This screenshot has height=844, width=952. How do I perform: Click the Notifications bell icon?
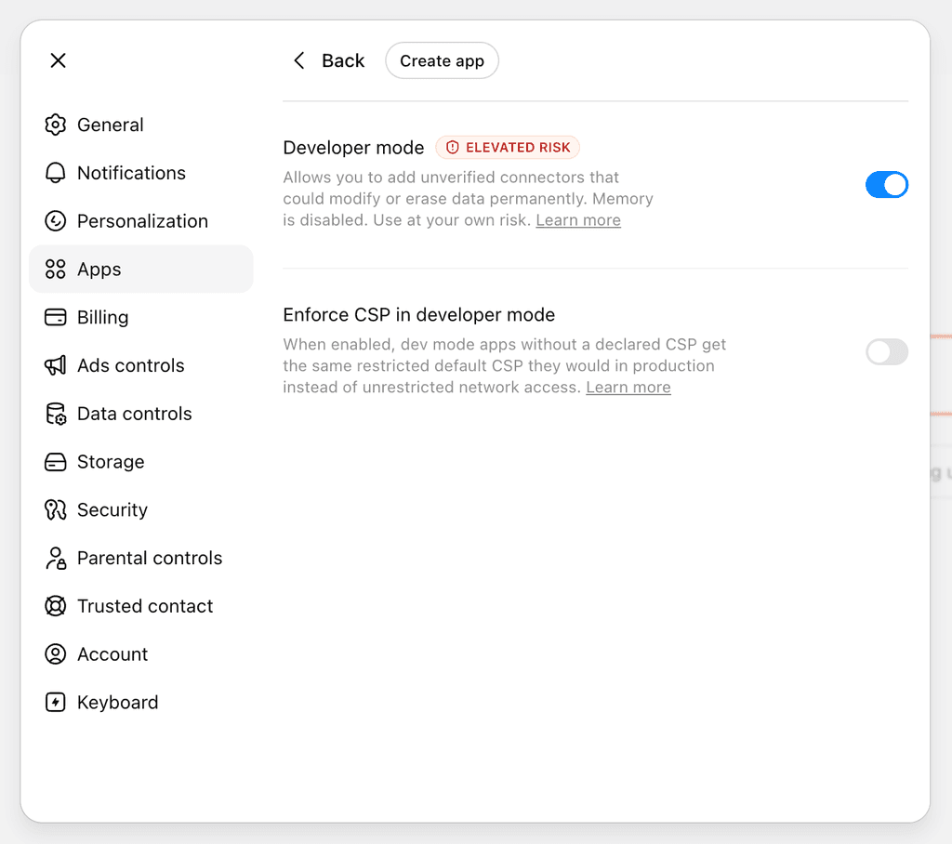pos(55,173)
